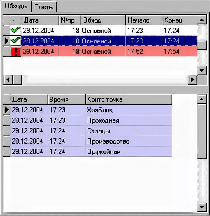This screenshot has height=216, width=210.
Task: Select Оружейная checkpoint cell
Action: 129,151
